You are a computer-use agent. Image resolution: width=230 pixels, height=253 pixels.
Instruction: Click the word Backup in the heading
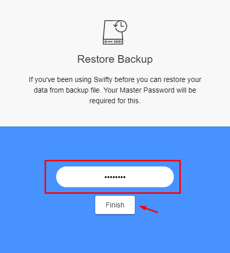[135, 60]
